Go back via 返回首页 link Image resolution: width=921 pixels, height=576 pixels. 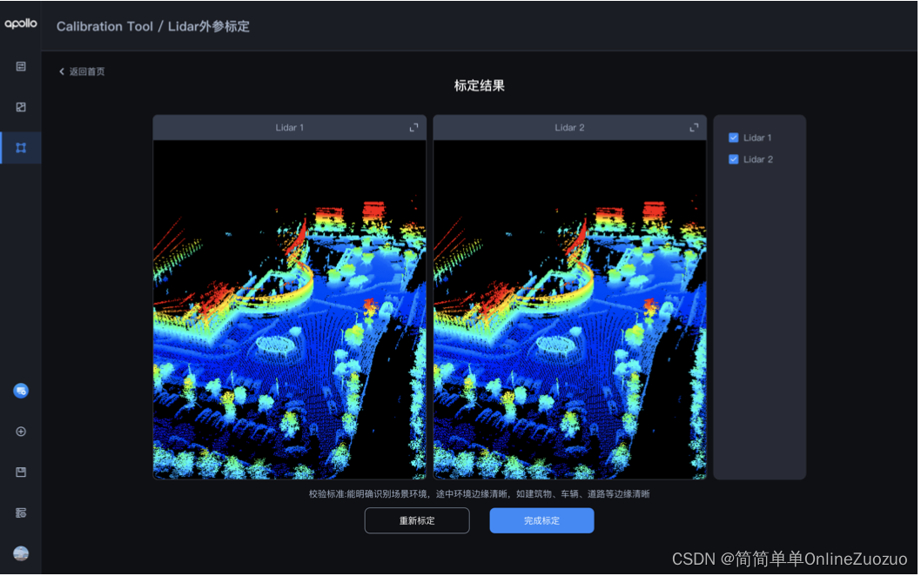click(x=82, y=71)
